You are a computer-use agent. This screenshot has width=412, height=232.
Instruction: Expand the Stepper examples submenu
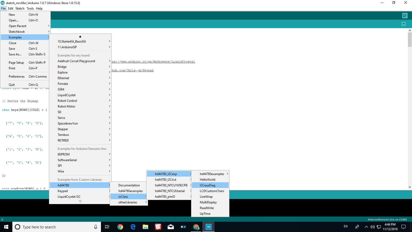point(80,129)
